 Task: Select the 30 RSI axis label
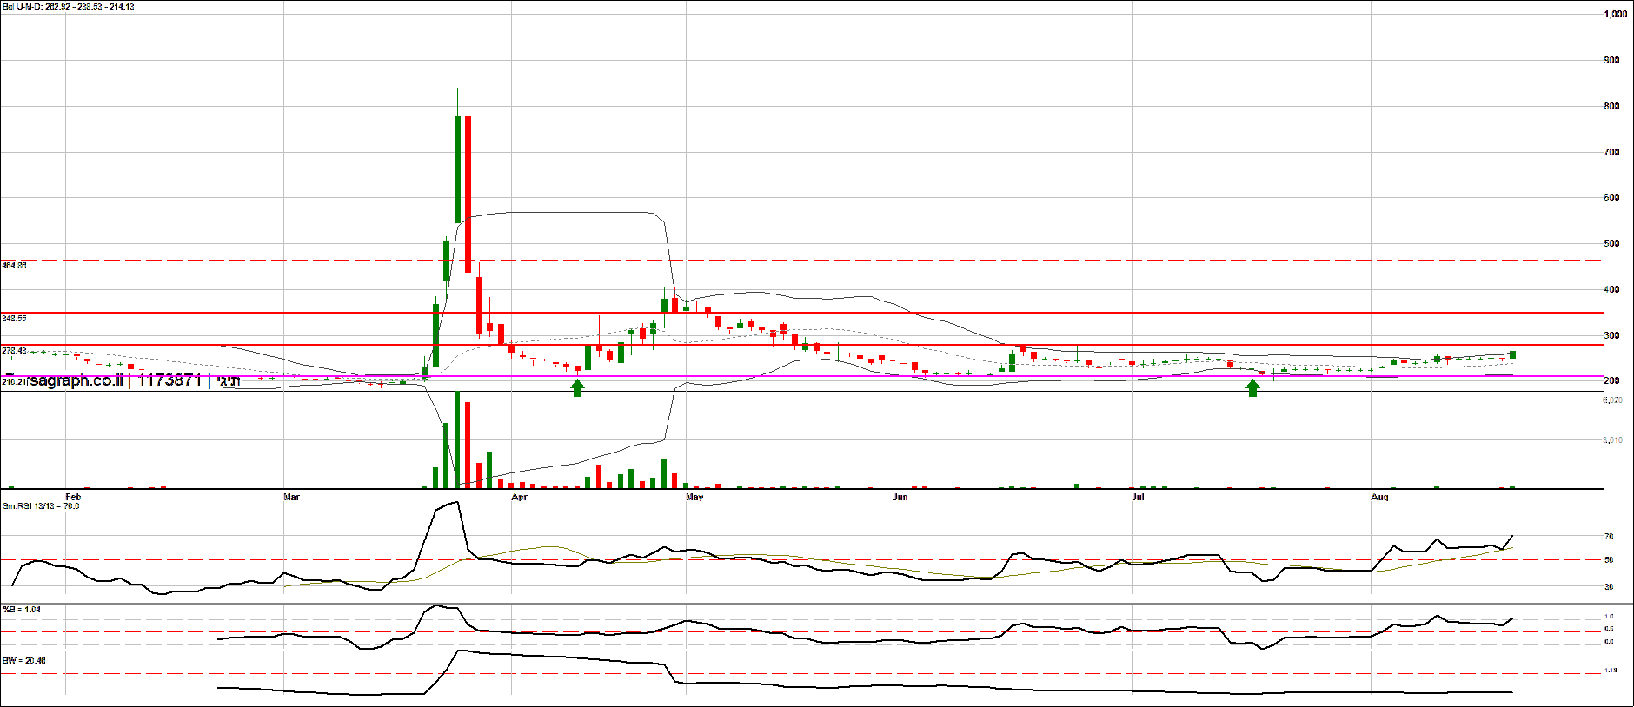(x=1609, y=587)
